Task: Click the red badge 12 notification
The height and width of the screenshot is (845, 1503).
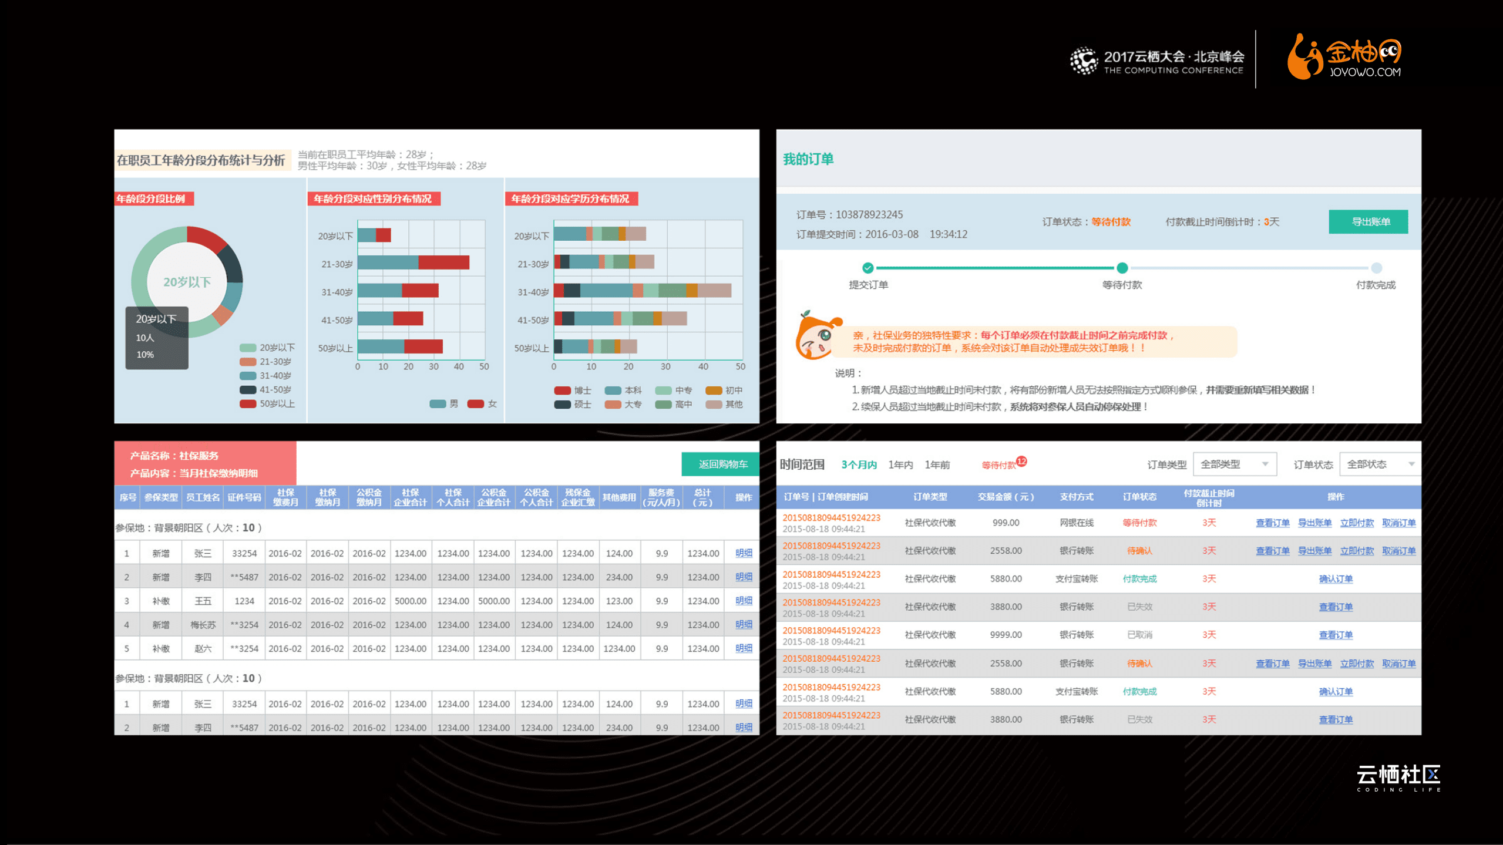Action: coord(1022,462)
